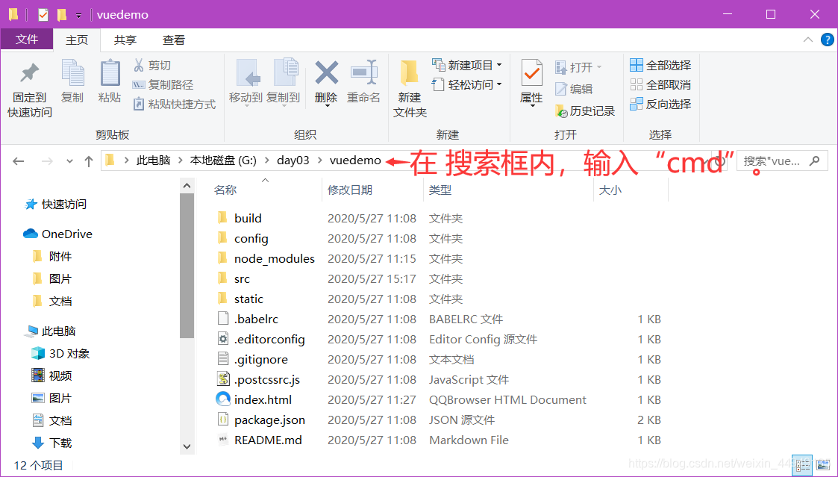Switch to large icons view status bar icon
This screenshot has height=477, width=838.
(823, 465)
